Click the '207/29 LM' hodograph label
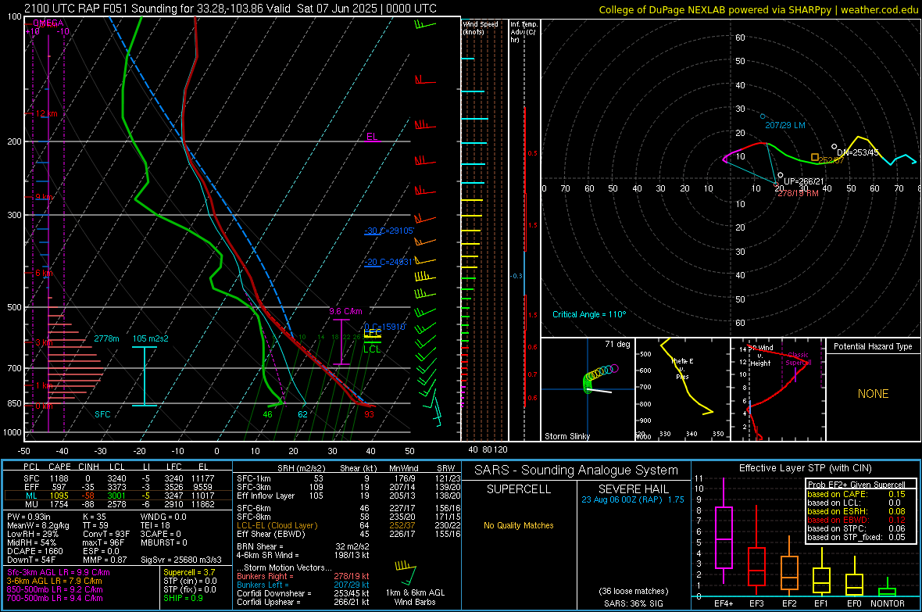 click(785, 125)
